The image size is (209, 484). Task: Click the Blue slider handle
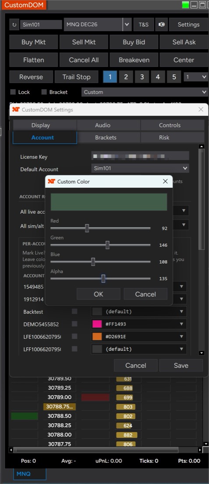click(93, 262)
